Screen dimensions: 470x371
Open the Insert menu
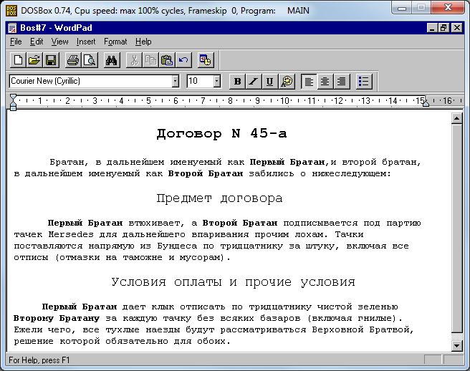86,42
